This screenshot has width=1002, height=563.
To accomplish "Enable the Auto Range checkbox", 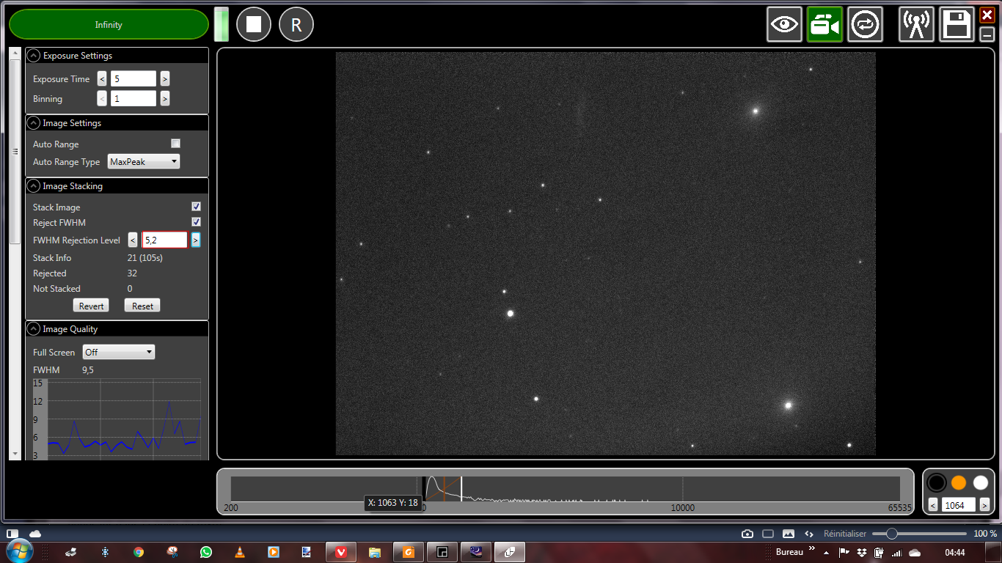I will click(175, 144).
